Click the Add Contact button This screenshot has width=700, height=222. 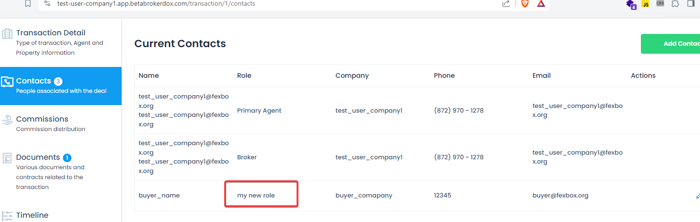coord(671,44)
